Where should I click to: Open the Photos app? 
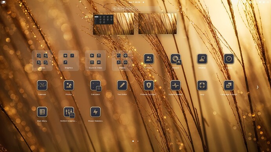[x=69, y=85]
